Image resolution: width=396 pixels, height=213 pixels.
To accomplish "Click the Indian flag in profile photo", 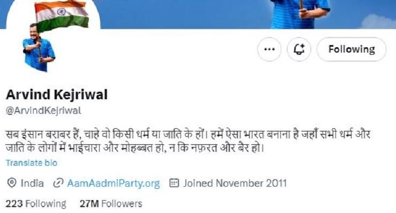I will point(62,16).
